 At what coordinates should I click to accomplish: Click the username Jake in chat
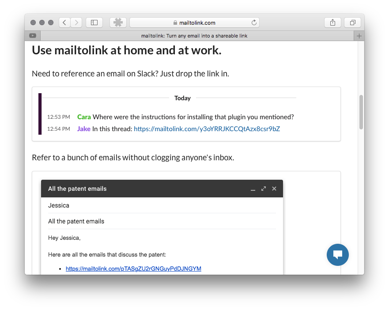(x=83, y=129)
